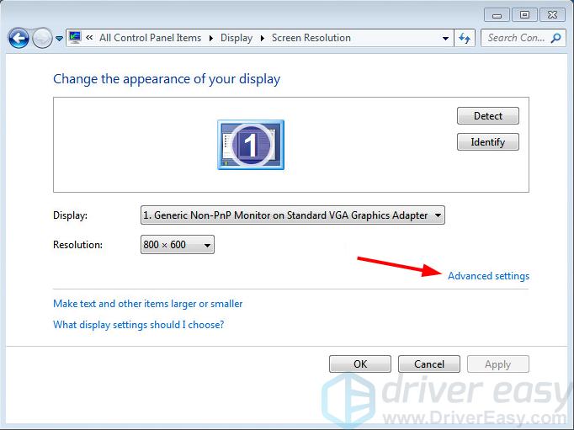This screenshot has width=574, height=430.
Task: Click the Forward navigation arrow
Action: pyautogui.click(x=41, y=38)
